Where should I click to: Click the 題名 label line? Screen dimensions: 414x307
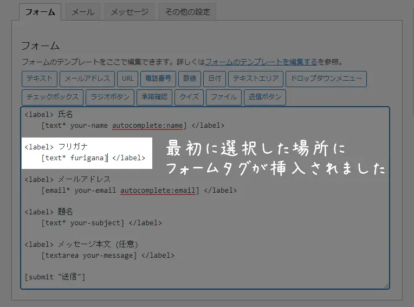click(49, 212)
